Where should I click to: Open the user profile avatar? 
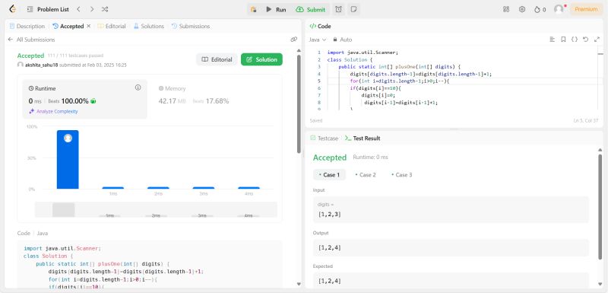[559, 9]
